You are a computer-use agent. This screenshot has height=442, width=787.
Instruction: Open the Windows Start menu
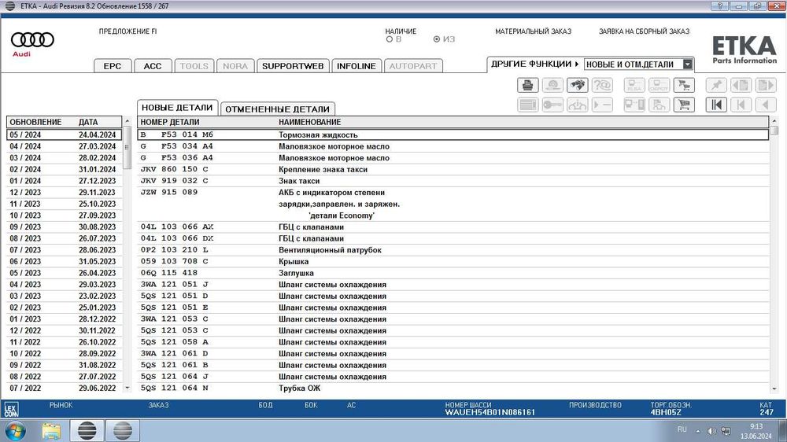(15, 431)
